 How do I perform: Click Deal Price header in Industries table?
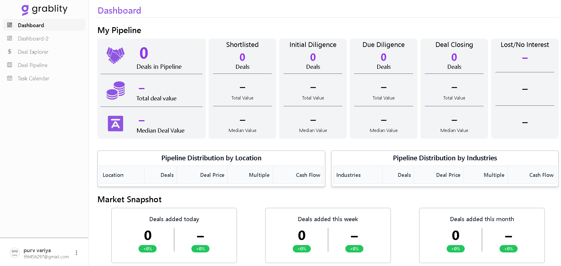[x=448, y=175]
